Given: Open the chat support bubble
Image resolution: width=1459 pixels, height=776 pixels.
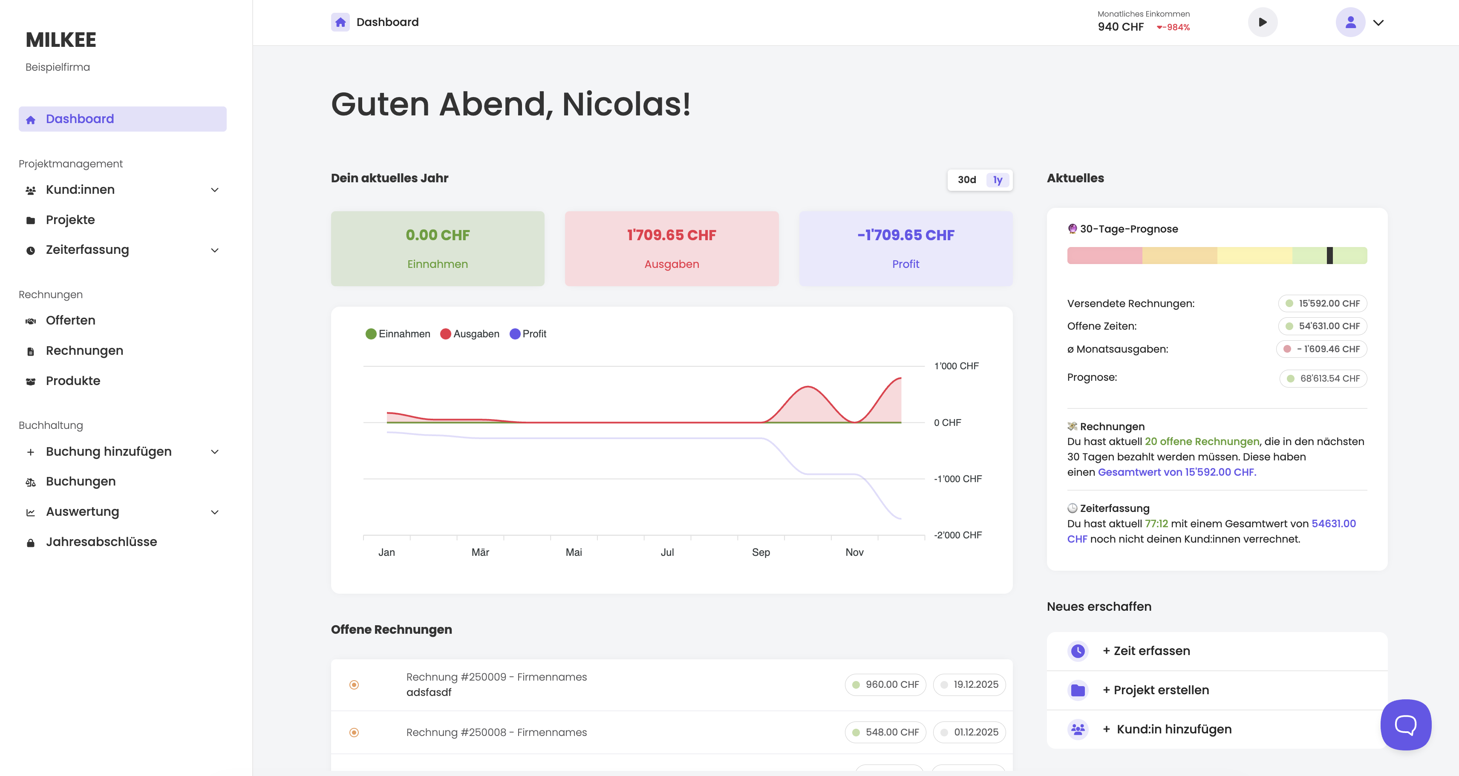Looking at the screenshot, I should click(1405, 724).
